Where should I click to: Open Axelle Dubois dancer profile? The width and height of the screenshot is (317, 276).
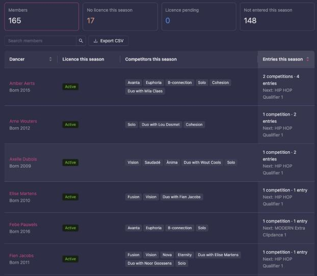[23, 159]
